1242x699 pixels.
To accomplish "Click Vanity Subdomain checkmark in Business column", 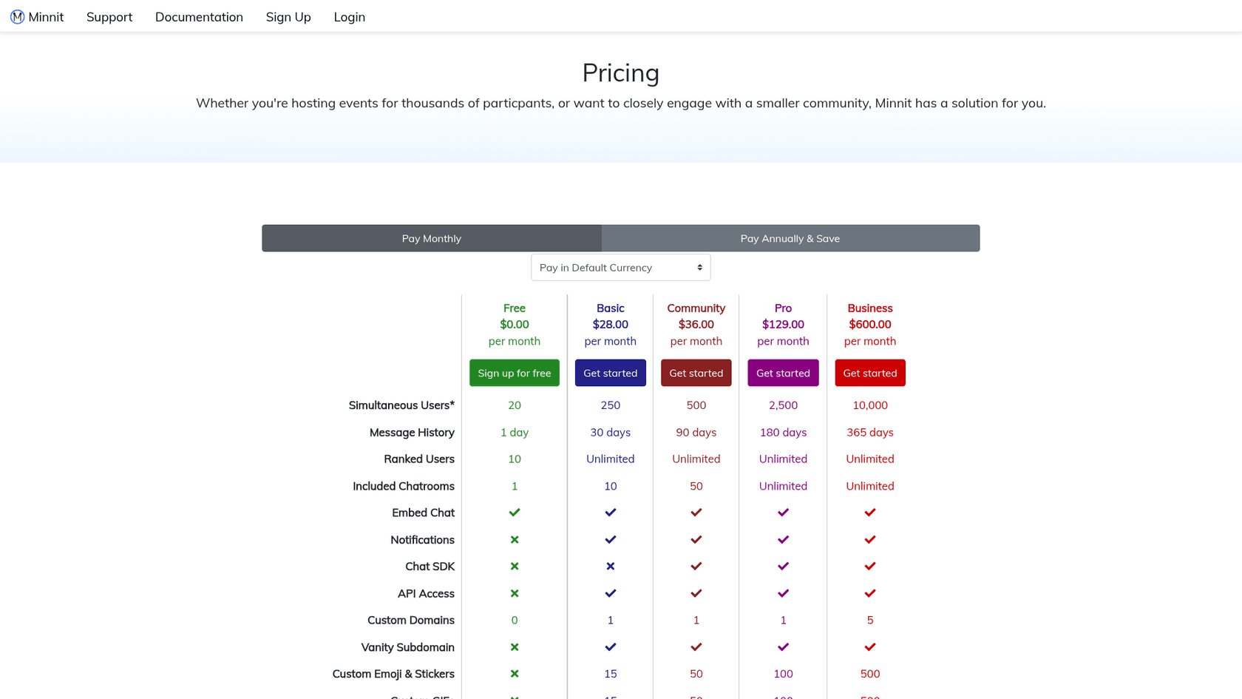I will pos(870,647).
